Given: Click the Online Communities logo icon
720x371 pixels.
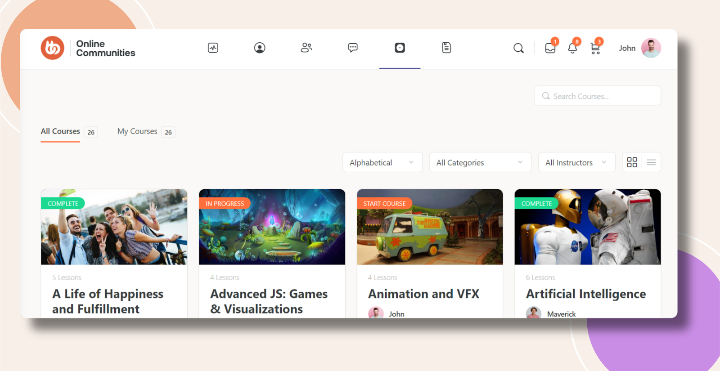Looking at the screenshot, I should (53, 48).
